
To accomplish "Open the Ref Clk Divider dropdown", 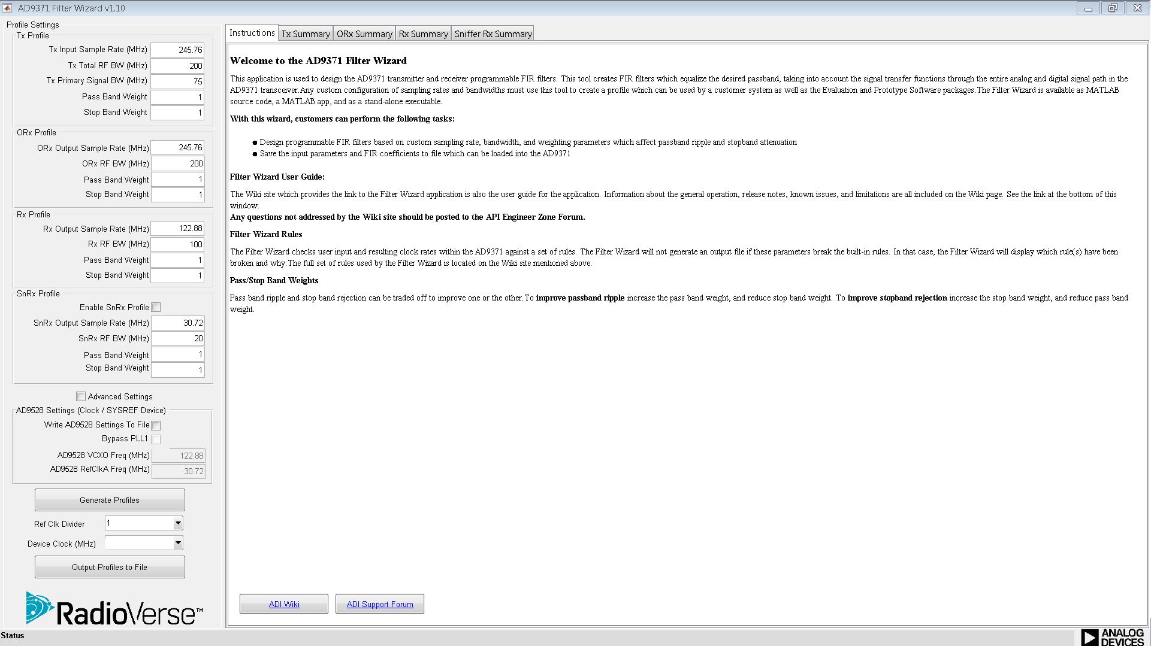I will (x=144, y=523).
